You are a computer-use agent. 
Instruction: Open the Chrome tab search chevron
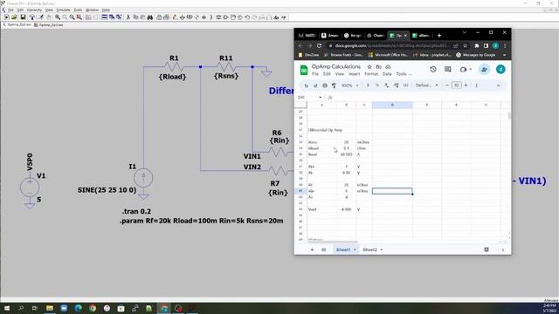point(464,32)
